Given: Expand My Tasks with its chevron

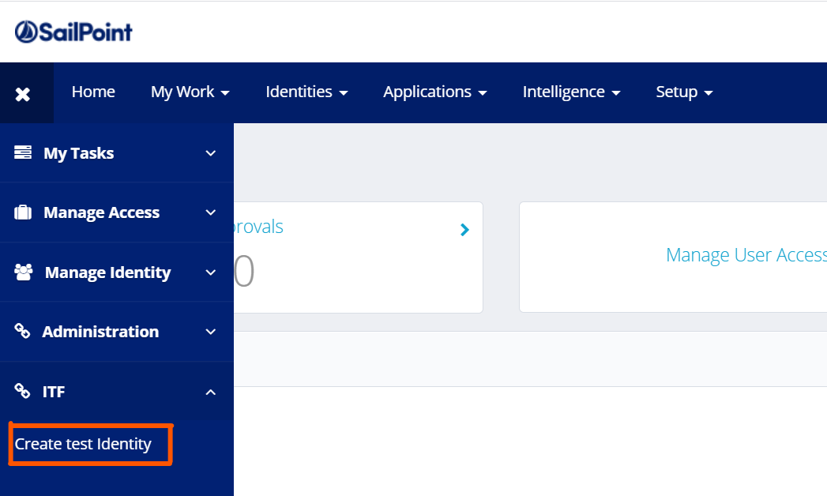Looking at the screenshot, I should (210, 153).
